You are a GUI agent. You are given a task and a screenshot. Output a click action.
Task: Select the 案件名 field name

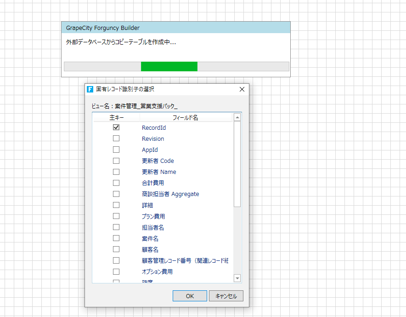[x=150, y=238]
